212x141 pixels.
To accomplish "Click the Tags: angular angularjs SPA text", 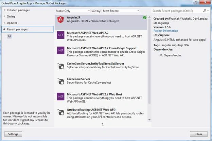I will (x=171, y=45).
